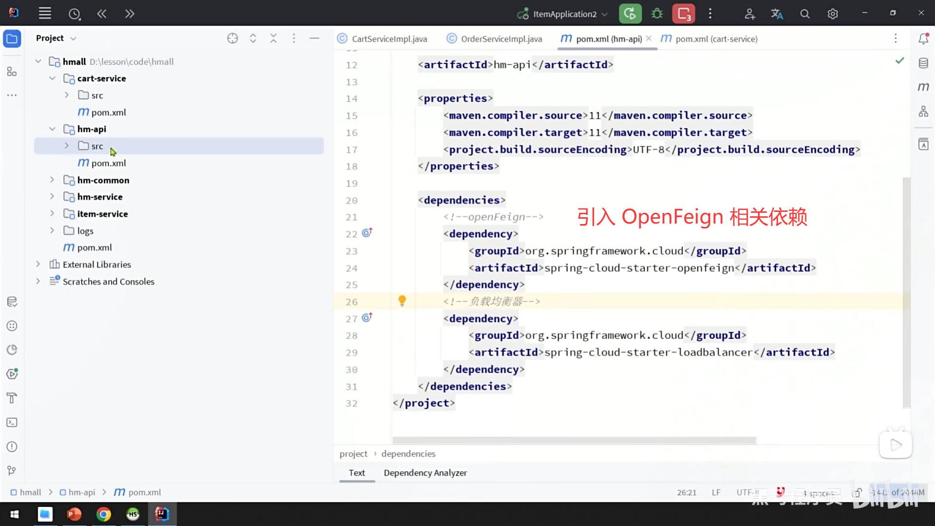This screenshot has height=526, width=935.
Task: Click the Select Opened File crosshair icon
Action: (x=232, y=38)
